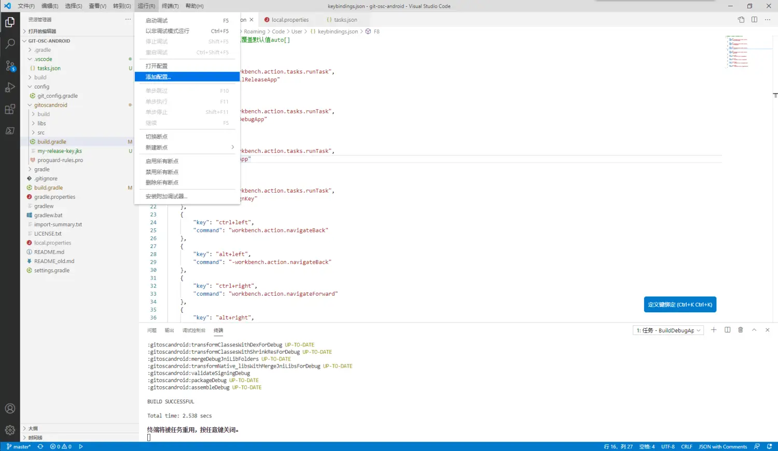Click the Accounts icon in activity bar
The height and width of the screenshot is (451, 778).
tap(10, 409)
